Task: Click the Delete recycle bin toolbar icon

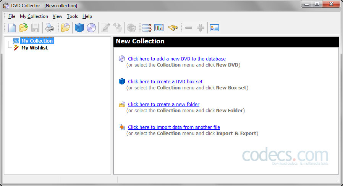Action: pos(117,28)
